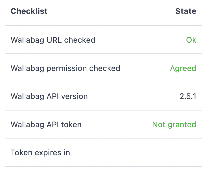Select the Wallabag URL checked row

click(105, 40)
